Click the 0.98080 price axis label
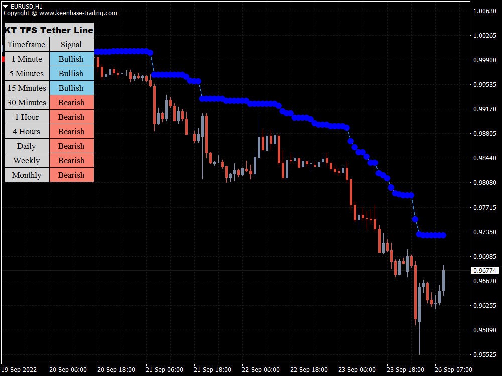The width and height of the screenshot is (502, 376). point(485,183)
